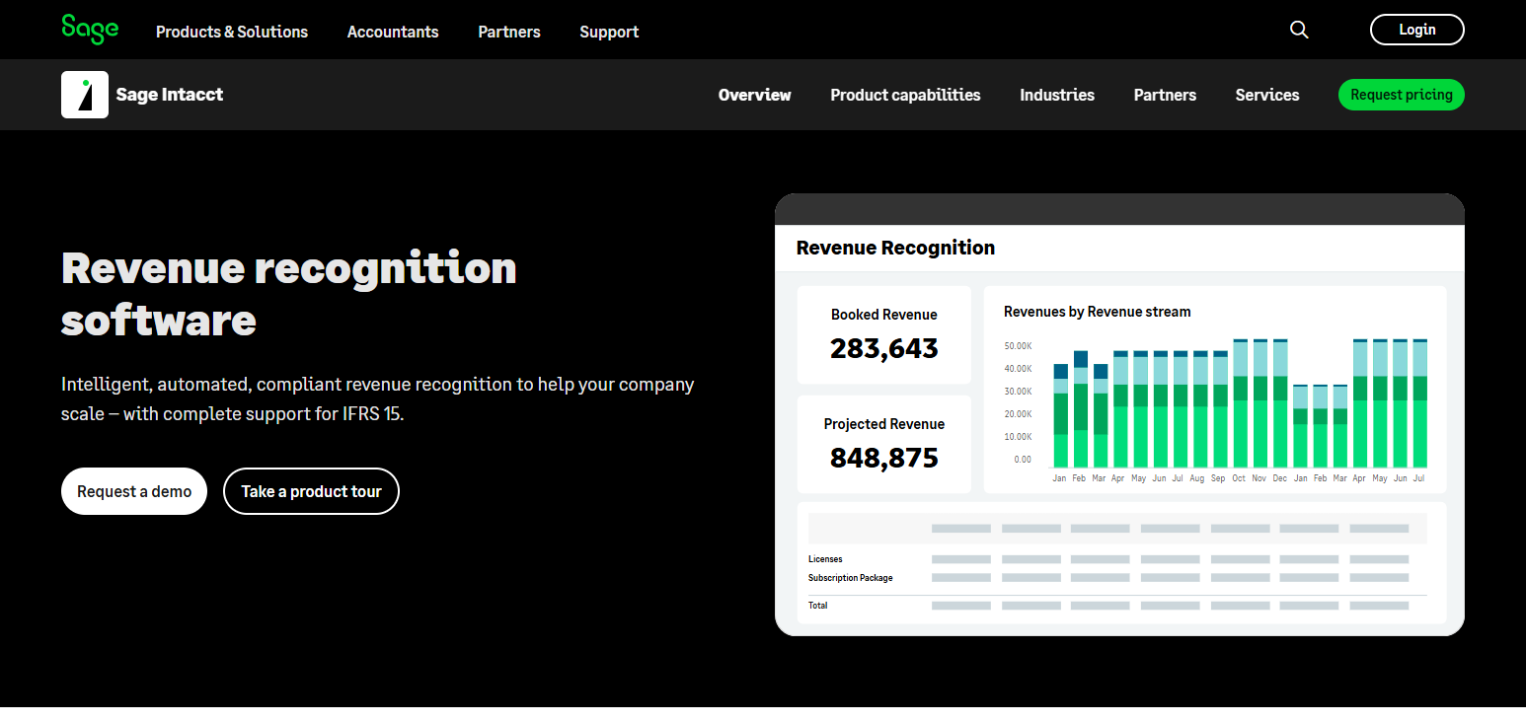
Task: Click the Request pricing button
Action: tap(1402, 95)
